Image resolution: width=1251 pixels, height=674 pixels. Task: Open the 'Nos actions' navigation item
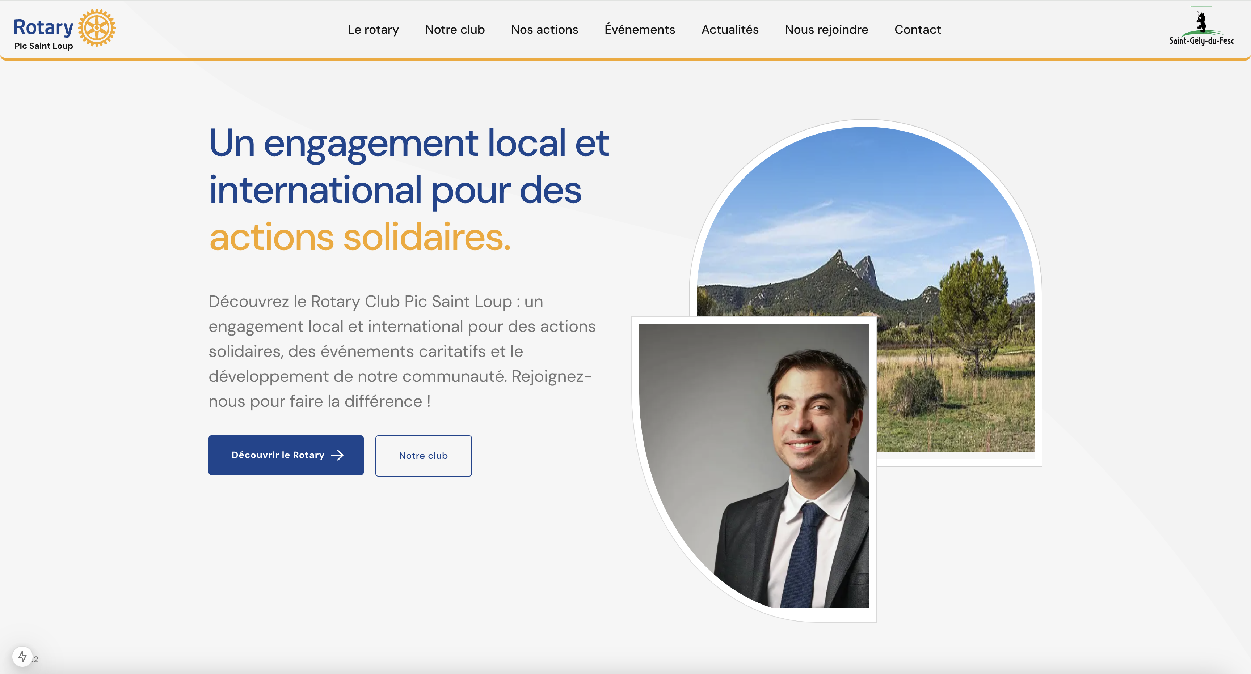click(x=544, y=30)
